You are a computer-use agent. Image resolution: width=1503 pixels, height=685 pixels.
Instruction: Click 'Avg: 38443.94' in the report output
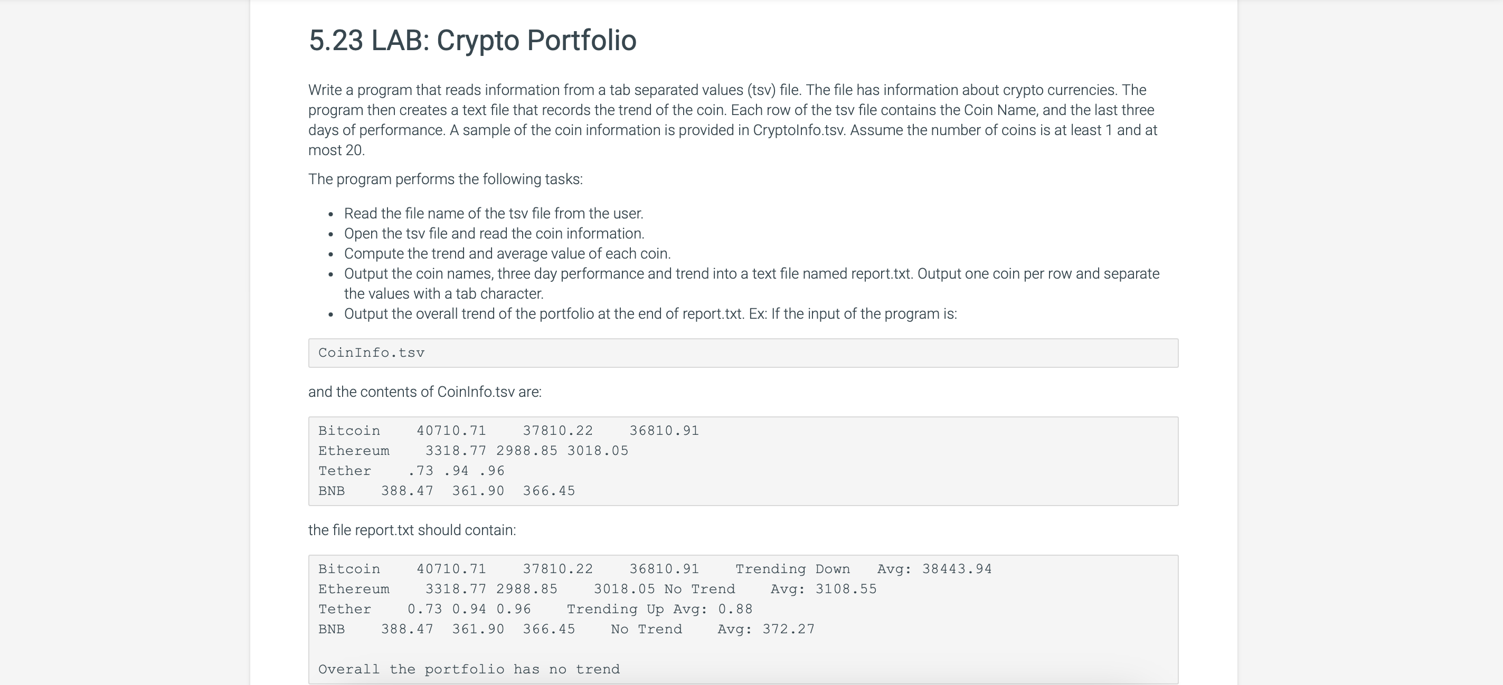tap(934, 569)
